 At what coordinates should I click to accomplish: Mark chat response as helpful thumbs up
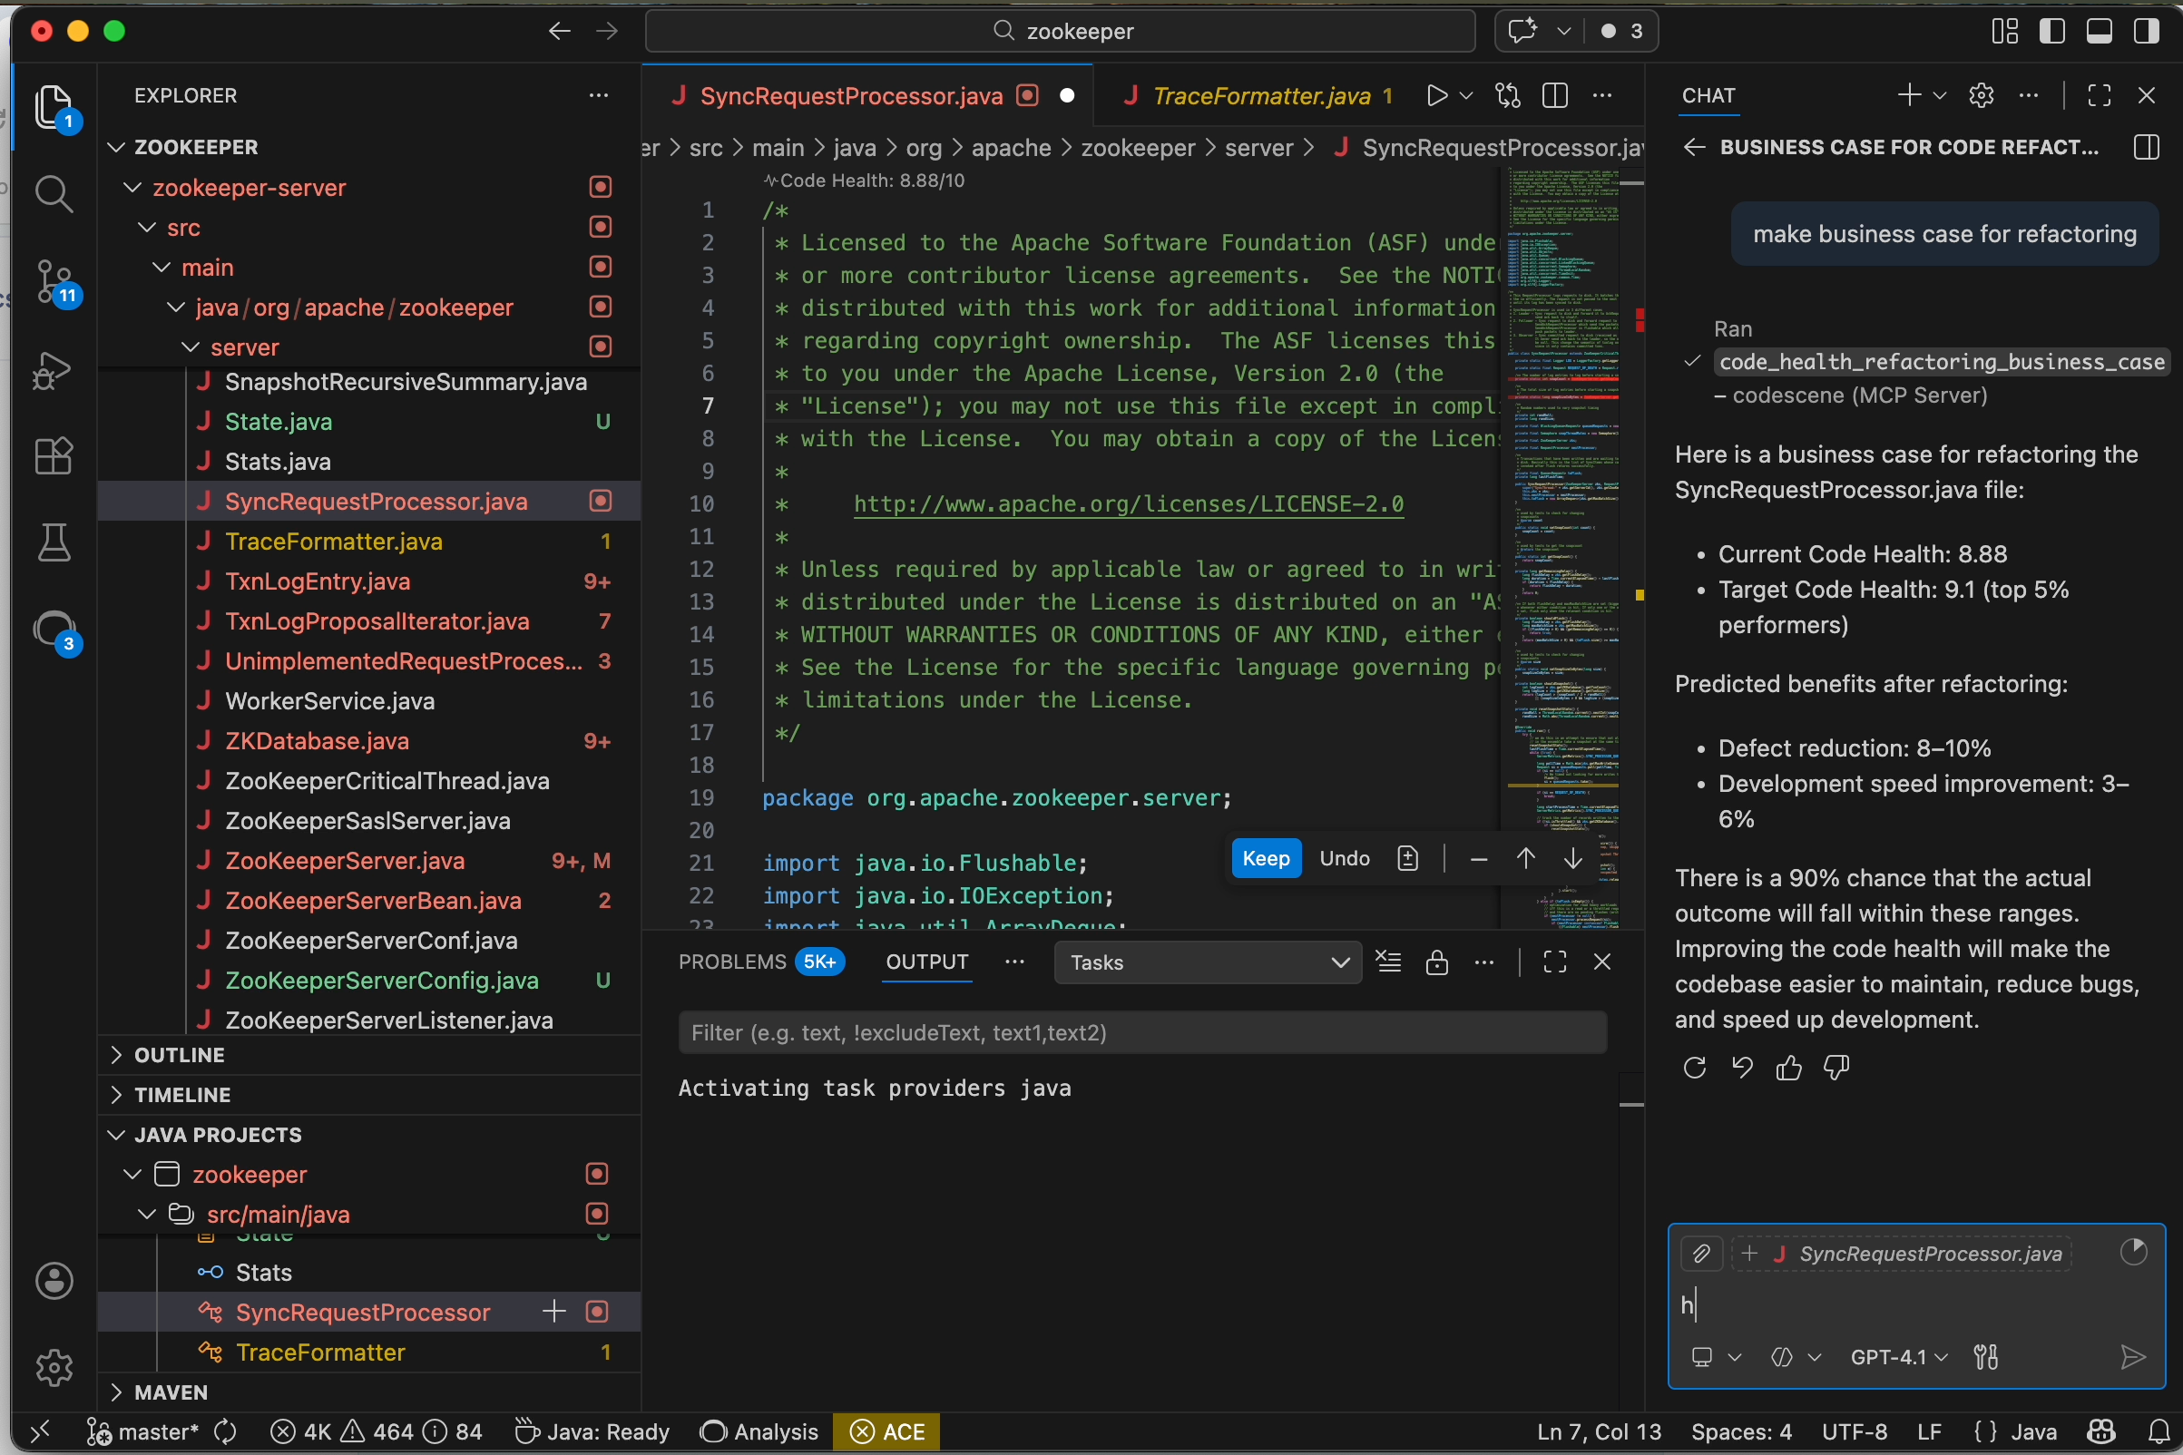click(x=1788, y=1068)
